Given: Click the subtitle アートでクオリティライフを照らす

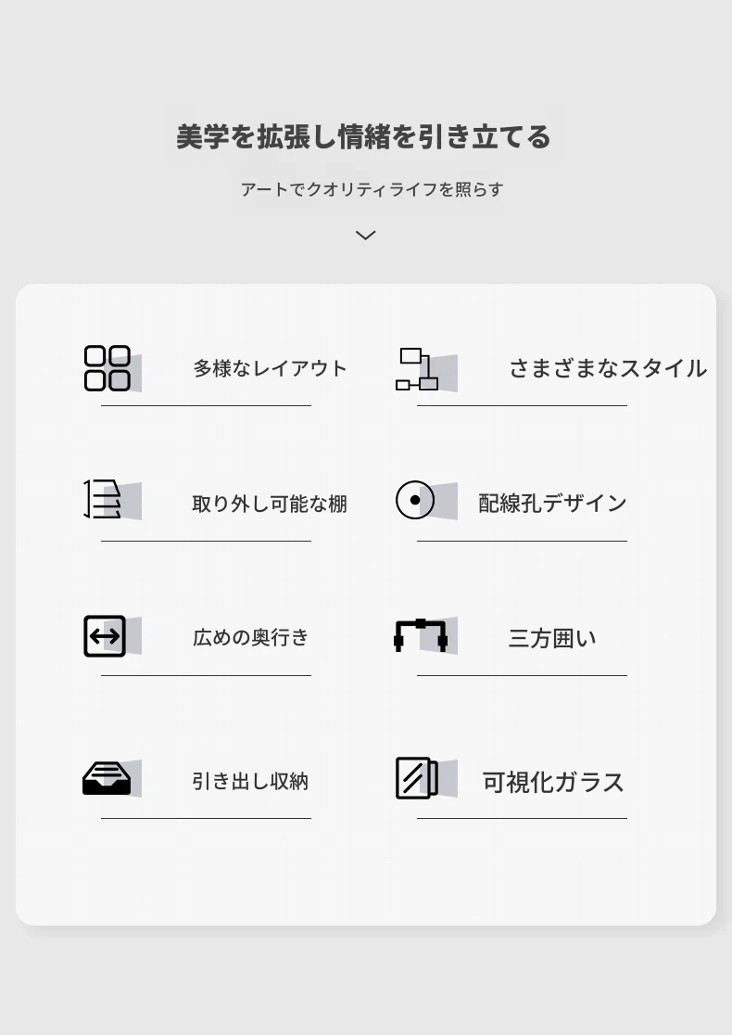Looking at the screenshot, I should click(372, 189).
